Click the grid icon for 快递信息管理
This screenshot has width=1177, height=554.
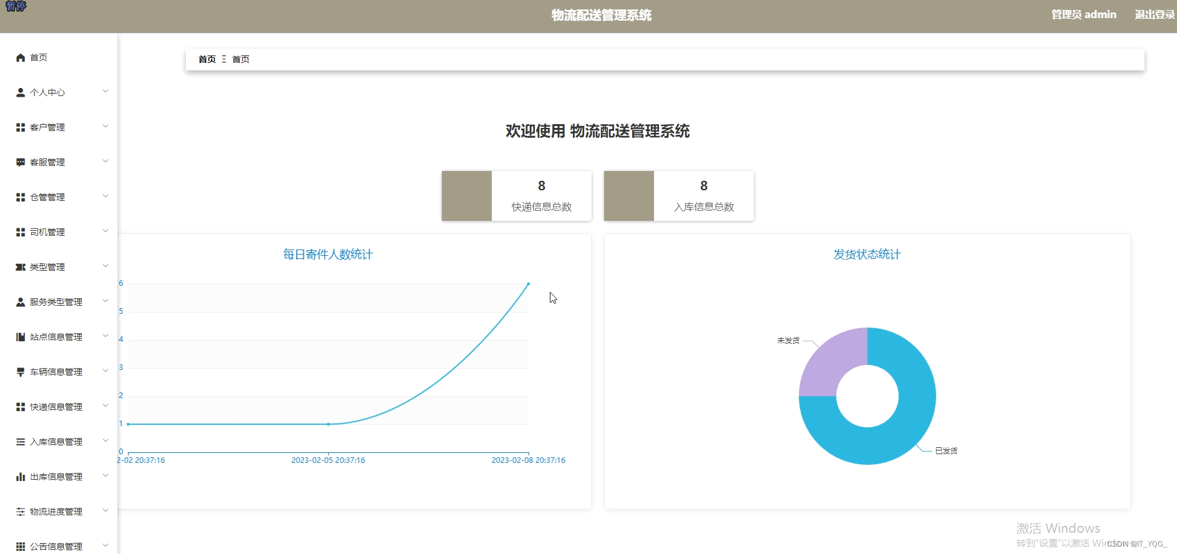coord(21,407)
